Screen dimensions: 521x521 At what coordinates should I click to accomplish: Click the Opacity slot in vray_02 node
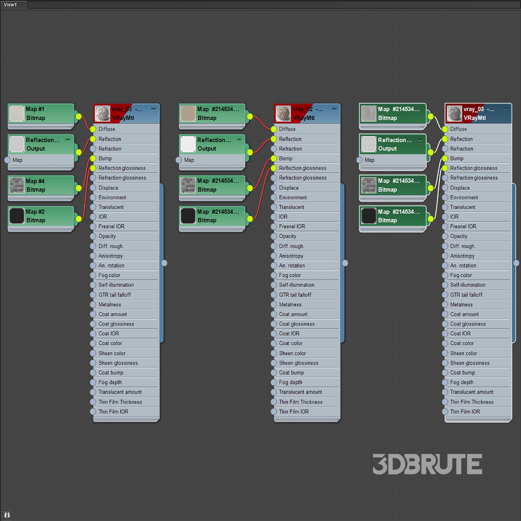(x=288, y=236)
